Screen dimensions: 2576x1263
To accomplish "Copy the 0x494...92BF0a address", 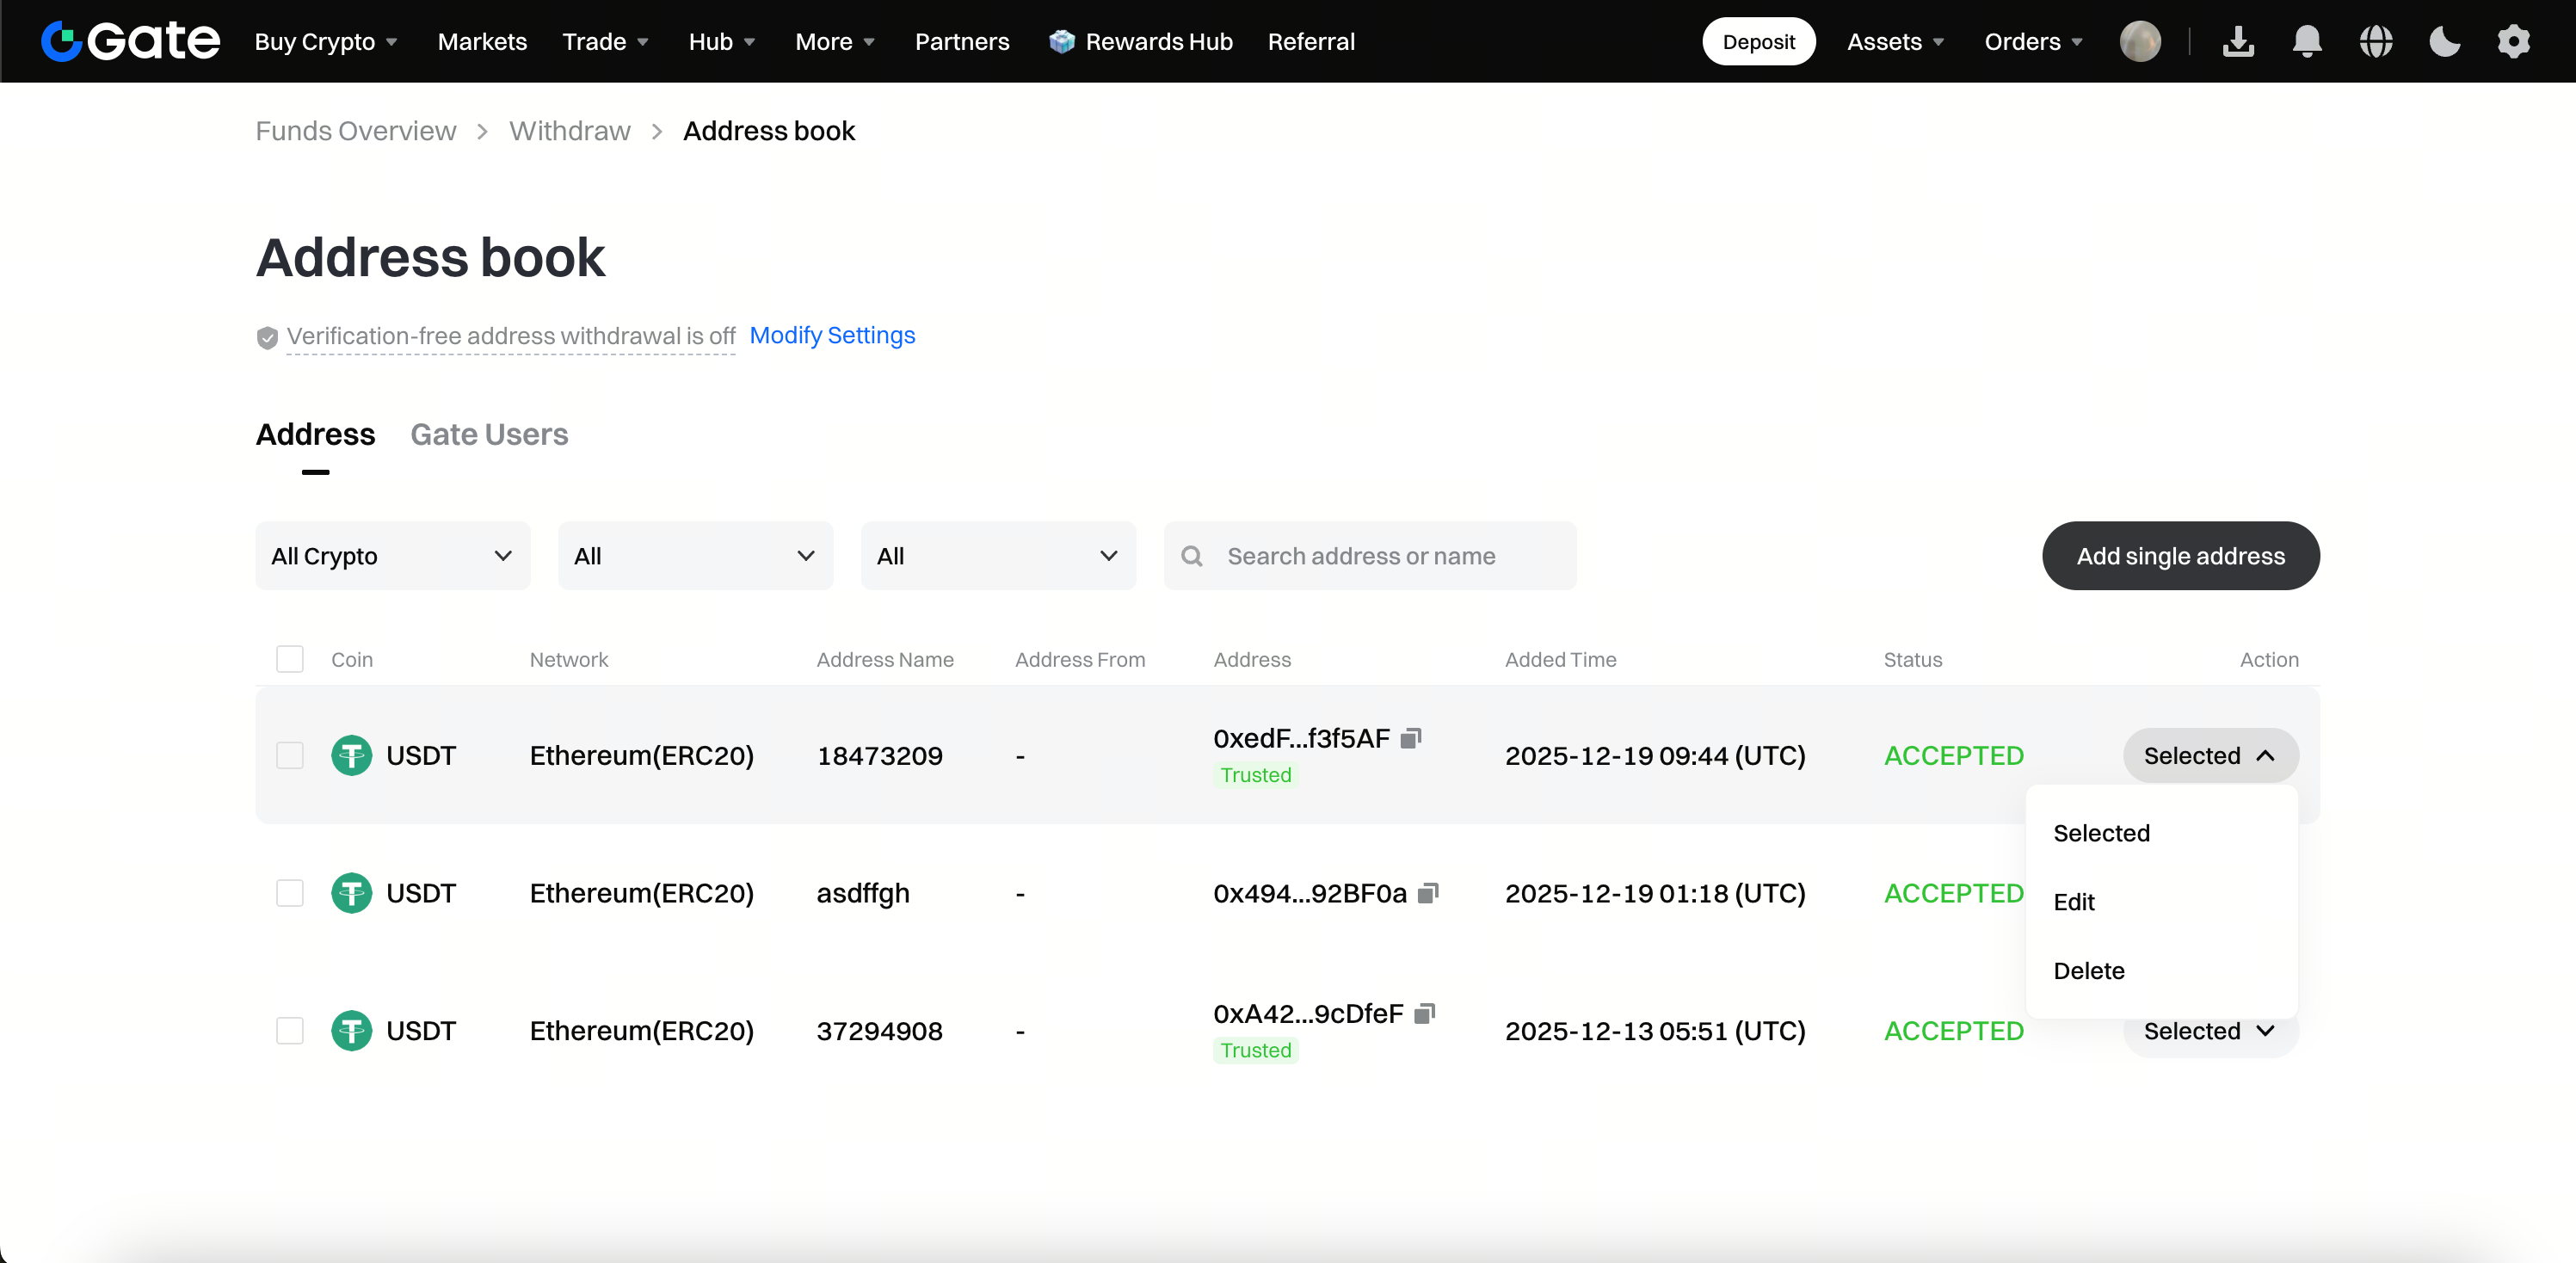I will click(x=1428, y=892).
